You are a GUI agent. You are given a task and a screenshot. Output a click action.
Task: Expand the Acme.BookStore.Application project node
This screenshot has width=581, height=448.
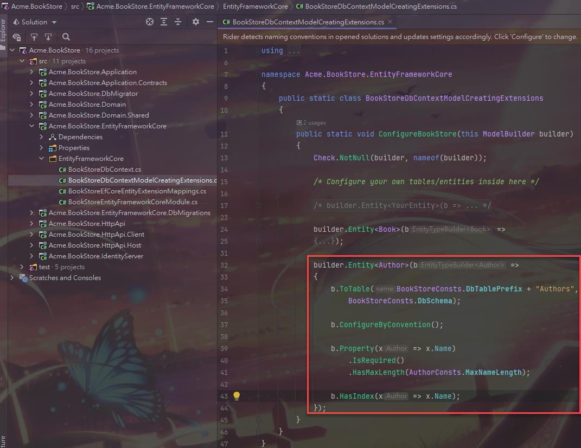(31, 72)
